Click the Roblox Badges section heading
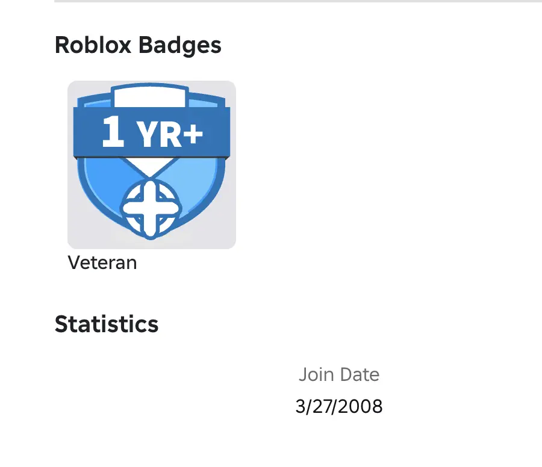Screen dimensions: 542x467 tap(138, 45)
